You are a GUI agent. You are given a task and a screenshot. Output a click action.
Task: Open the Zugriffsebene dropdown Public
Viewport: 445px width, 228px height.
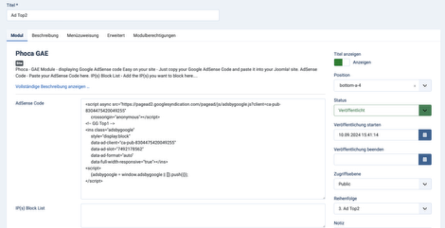383,184
